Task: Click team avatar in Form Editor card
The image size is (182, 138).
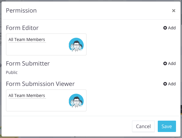Action: point(76,45)
